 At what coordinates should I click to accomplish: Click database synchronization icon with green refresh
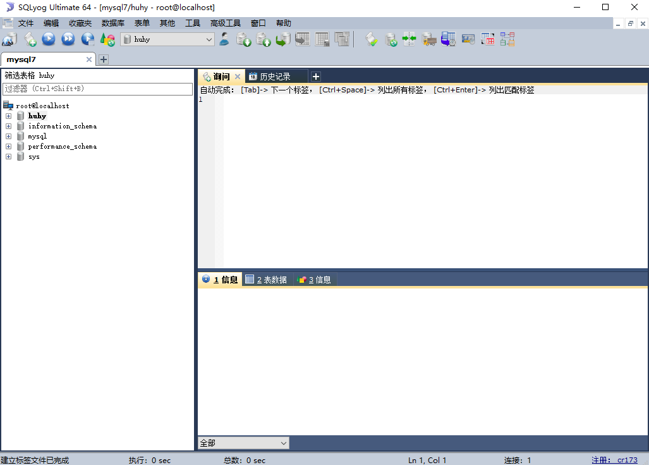pyautogui.click(x=391, y=39)
